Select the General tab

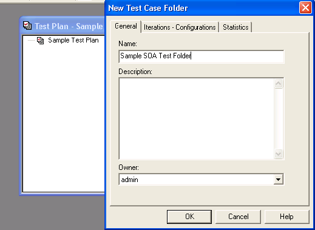click(126, 26)
